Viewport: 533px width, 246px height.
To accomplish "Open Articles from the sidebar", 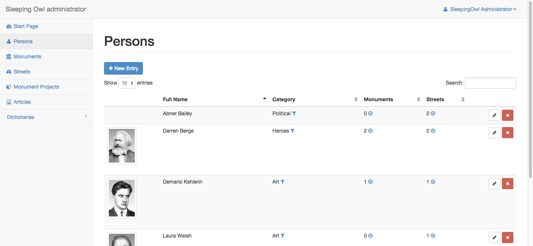I will (46, 102).
